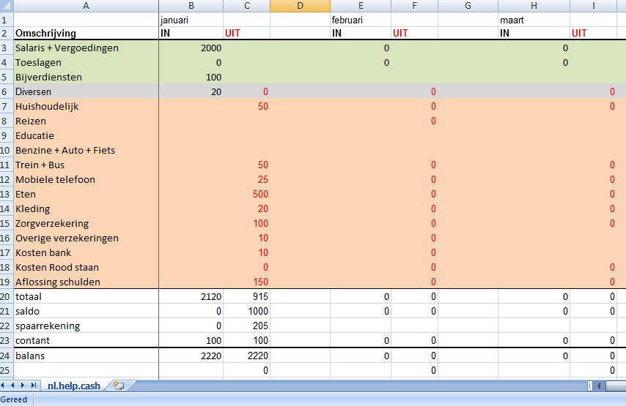Viewport: 626px width, 406px height.
Task: Click the maart cell
Action: pyautogui.click(x=534, y=20)
